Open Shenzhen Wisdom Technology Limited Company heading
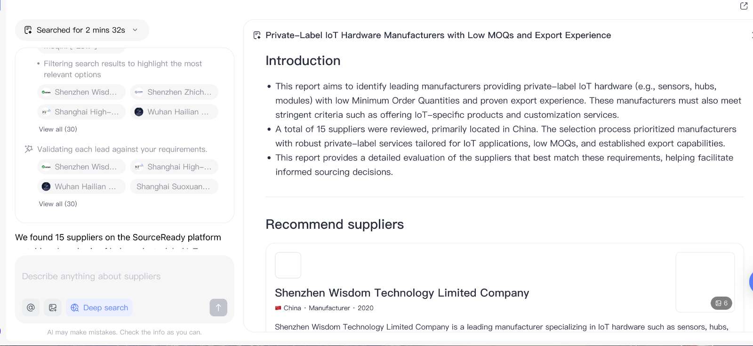This screenshot has height=346, width=753. pos(401,293)
